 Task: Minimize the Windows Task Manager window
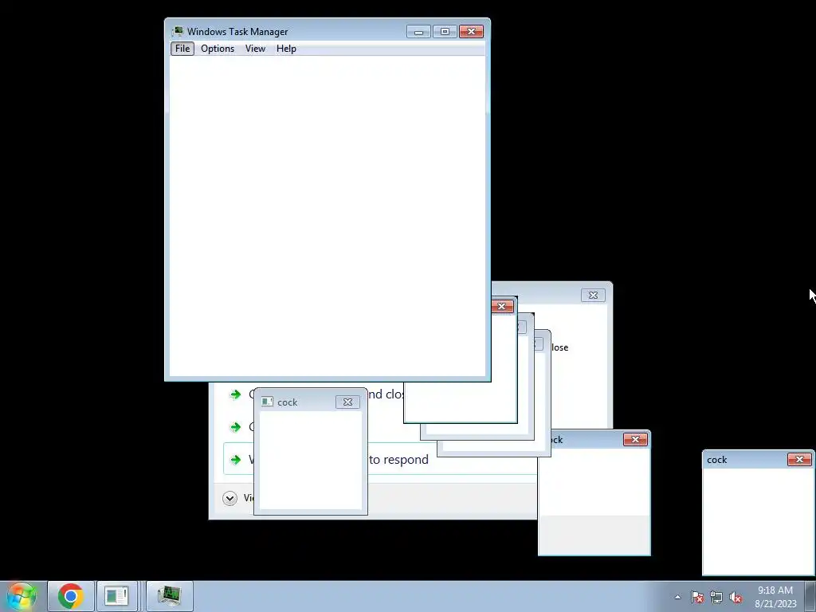418,32
